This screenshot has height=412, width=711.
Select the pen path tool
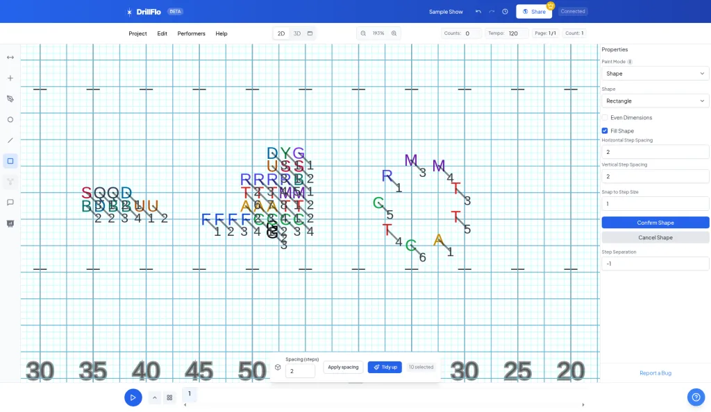(x=10, y=98)
